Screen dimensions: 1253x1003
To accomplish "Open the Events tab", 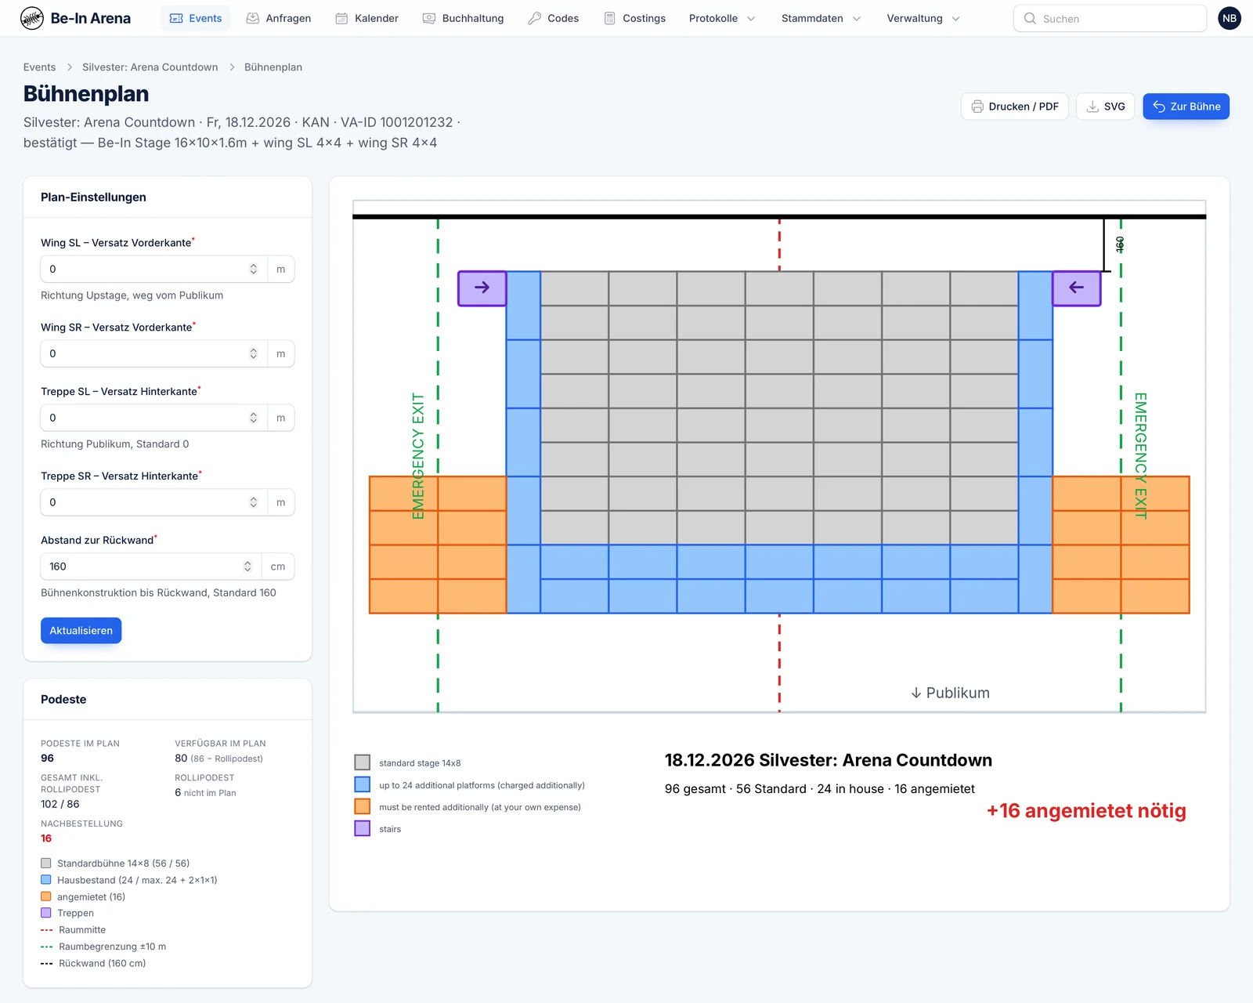I will [196, 18].
